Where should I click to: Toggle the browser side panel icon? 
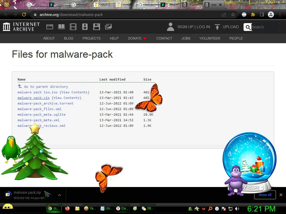tap(262, 14)
